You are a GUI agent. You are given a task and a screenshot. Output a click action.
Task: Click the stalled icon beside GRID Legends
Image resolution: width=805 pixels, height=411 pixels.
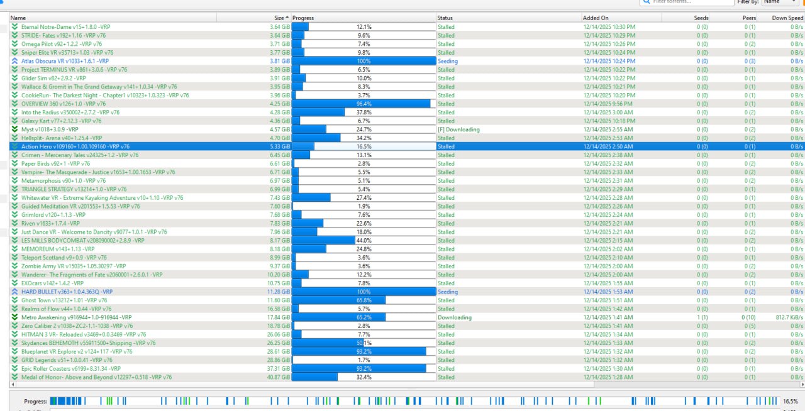click(14, 360)
